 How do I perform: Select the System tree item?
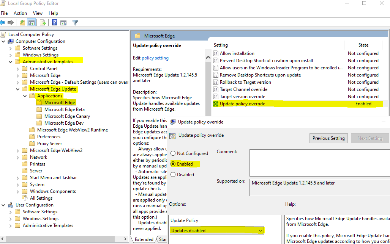pyautogui.click(x=37, y=185)
